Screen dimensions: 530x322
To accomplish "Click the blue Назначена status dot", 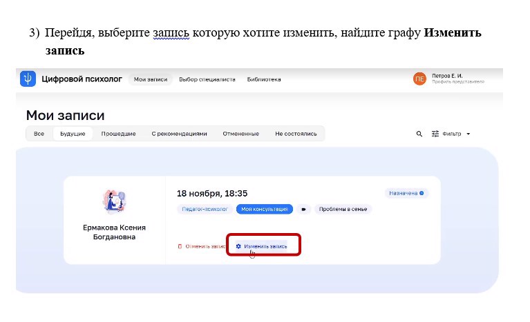I will 422,193.
